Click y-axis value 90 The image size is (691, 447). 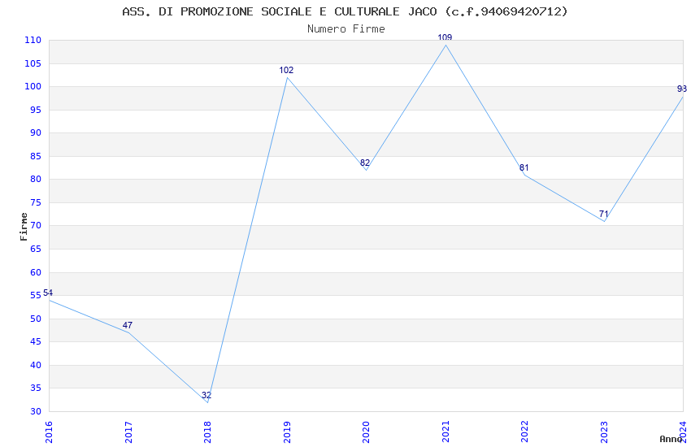(x=35, y=133)
